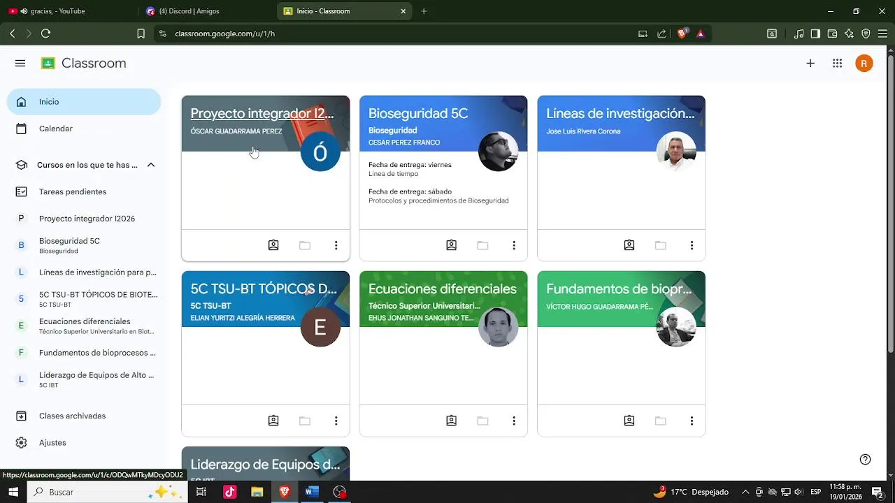Screen dimensions: 895x503
Task: Go to Inicio in the sidebar
Action: [x=84, y=102]
